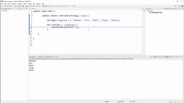184x103 pixels.
Task: Click the Pin Console icon
Action: 171,57
